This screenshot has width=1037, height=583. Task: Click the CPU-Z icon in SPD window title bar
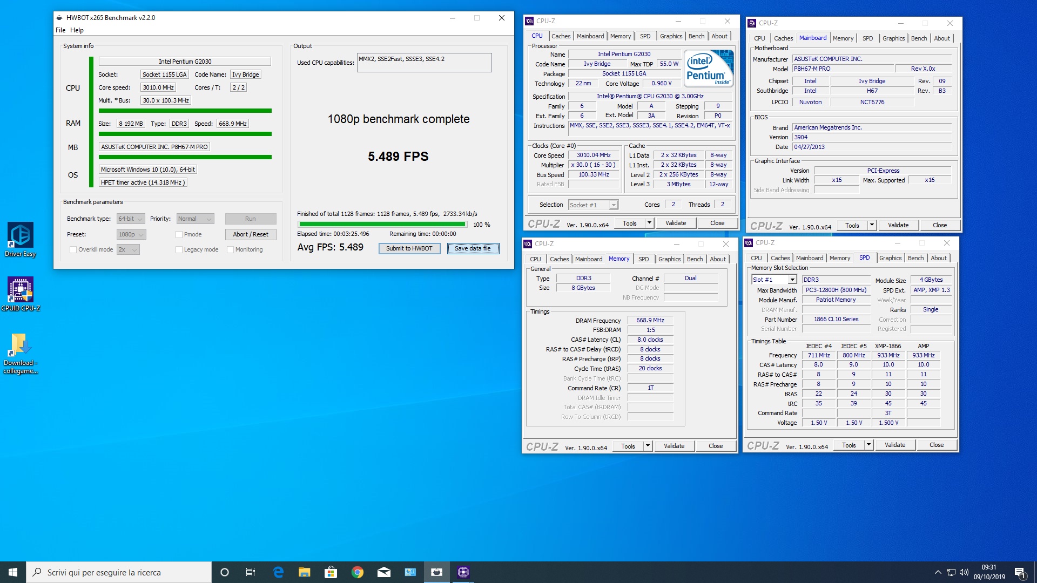pos(748,243)
